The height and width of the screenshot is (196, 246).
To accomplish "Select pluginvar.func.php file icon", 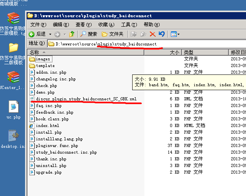I will click(x=32, y=145).
